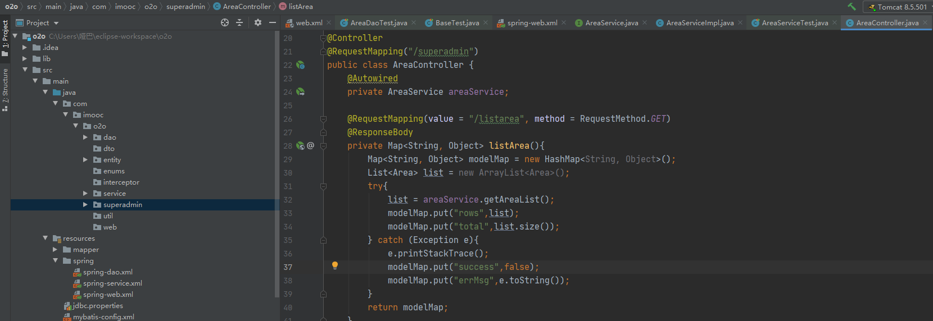Image resolution: width=933 pixels, height=321 pixels.
Task: Click the AreaController breadcrumb
Action: [242, 7]
